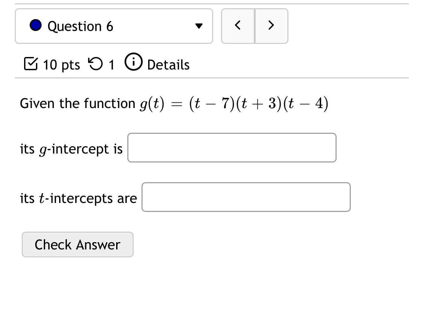Open the Question 6 dropdown
This screenshot has width=423, height=317.
[x=114, y=26]
